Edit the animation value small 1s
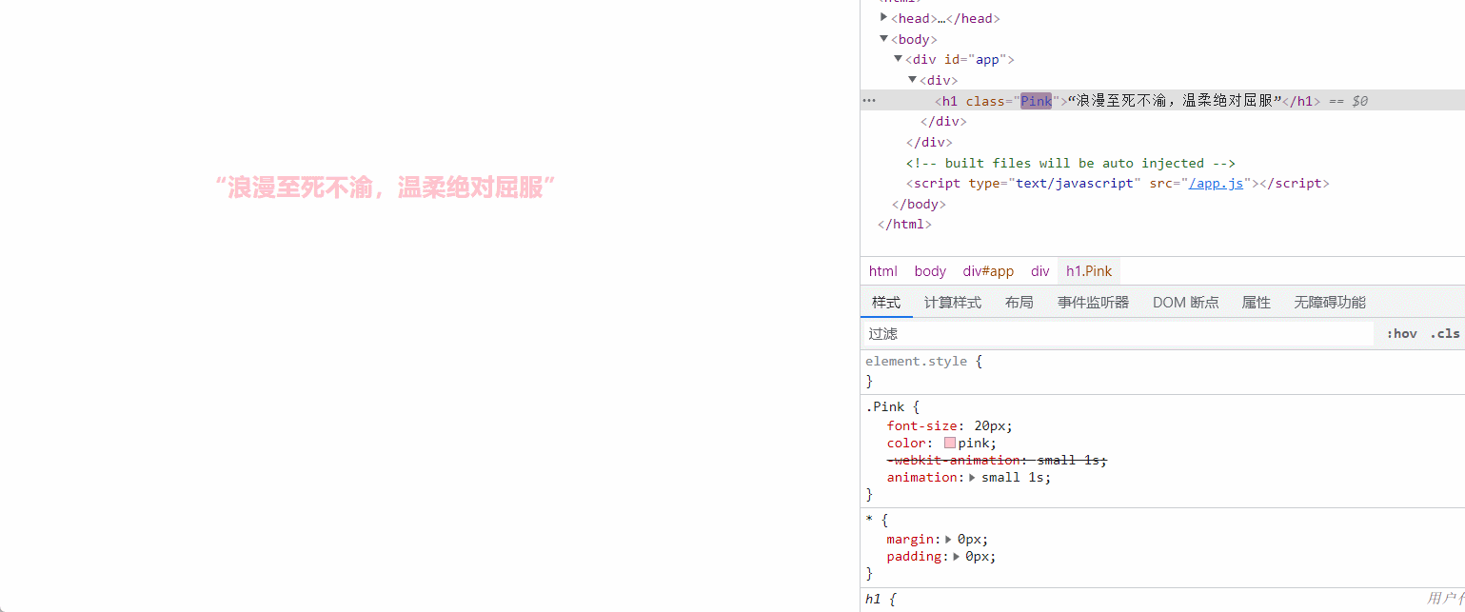The width and height of the screenshot is (1465, 612). tap(1014, 478)
